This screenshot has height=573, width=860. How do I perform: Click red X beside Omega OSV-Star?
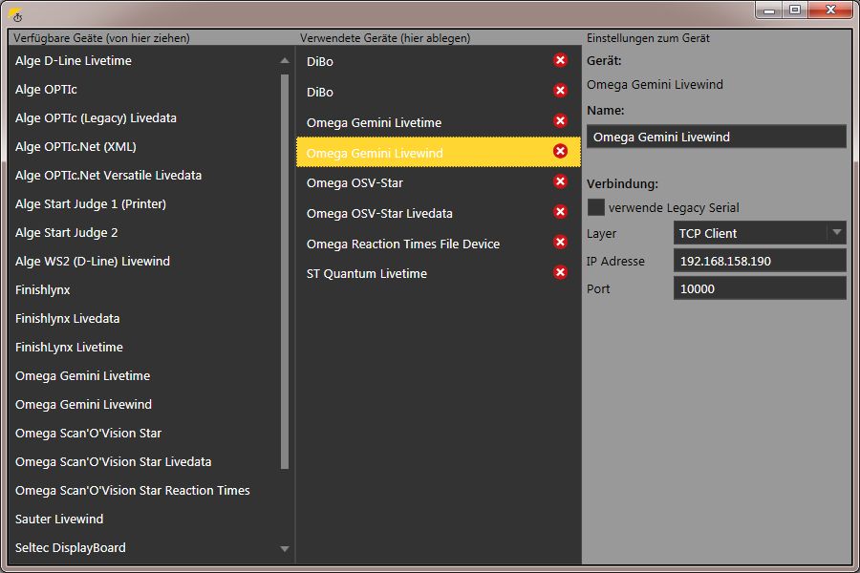point(560,181)
